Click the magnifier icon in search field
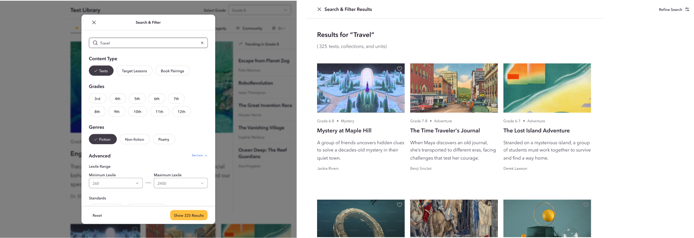Viewport: 694px width, 238px height. pyautogui.click(x=95, y=43)
